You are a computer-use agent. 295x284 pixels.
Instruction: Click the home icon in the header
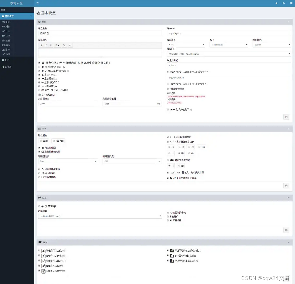[276, 3]
